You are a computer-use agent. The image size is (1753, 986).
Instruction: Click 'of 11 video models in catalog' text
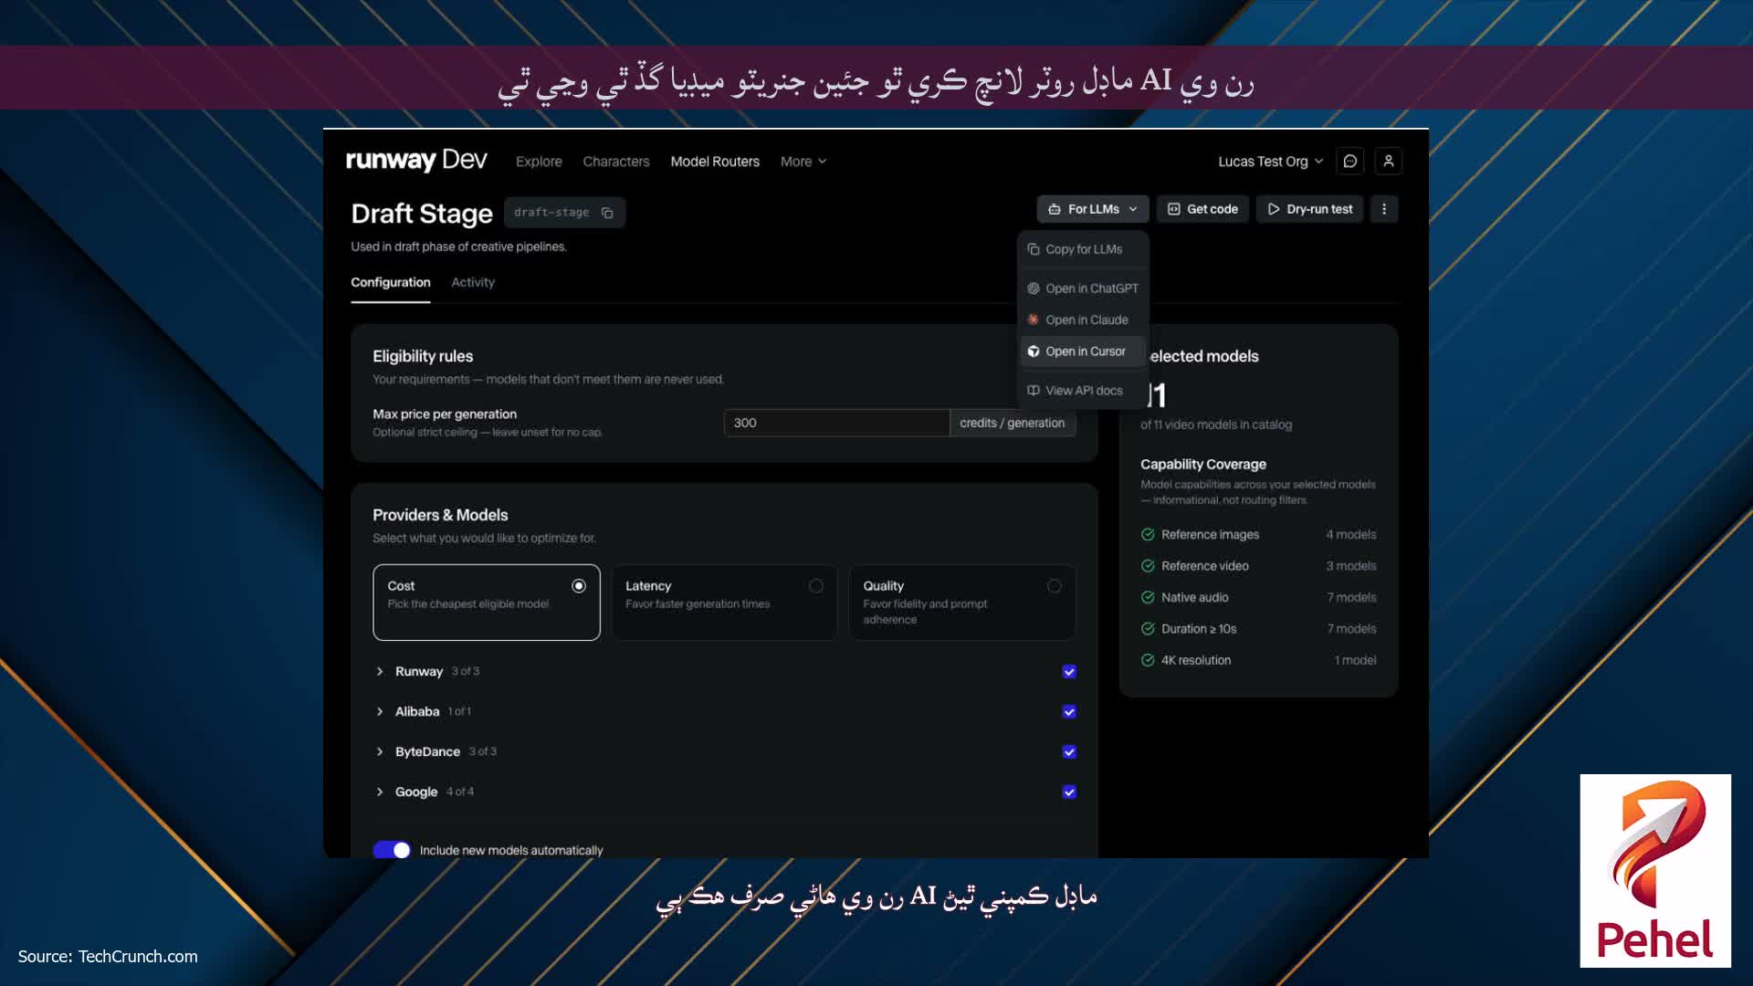(x=1216, y=425)
